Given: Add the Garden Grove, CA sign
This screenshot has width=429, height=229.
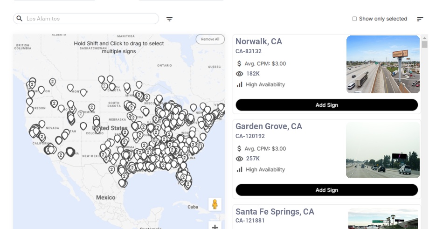Looking at the screenshot, I should [326, 190].
